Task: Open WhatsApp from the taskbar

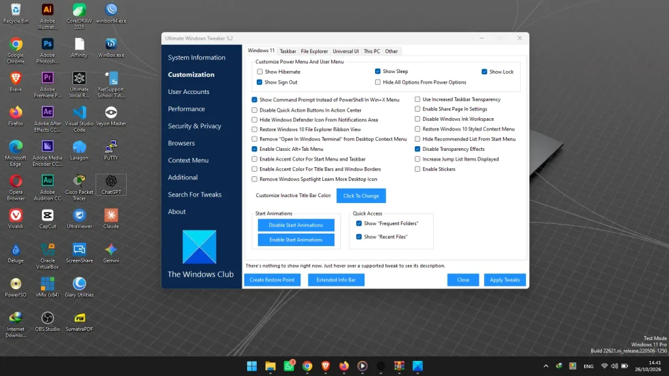Action: click(x=289, y=366)
